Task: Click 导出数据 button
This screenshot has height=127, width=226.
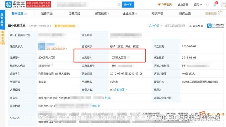Action: click(196, 26)
